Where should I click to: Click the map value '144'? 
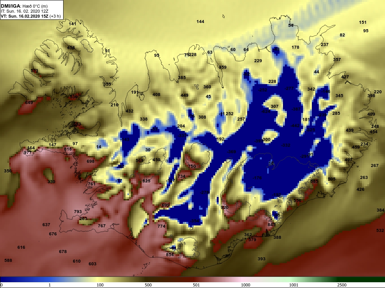click(x=200, y=22)
